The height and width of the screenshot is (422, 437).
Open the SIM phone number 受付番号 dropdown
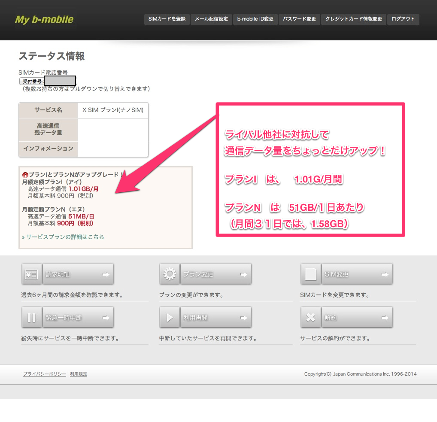click(47, 81)
